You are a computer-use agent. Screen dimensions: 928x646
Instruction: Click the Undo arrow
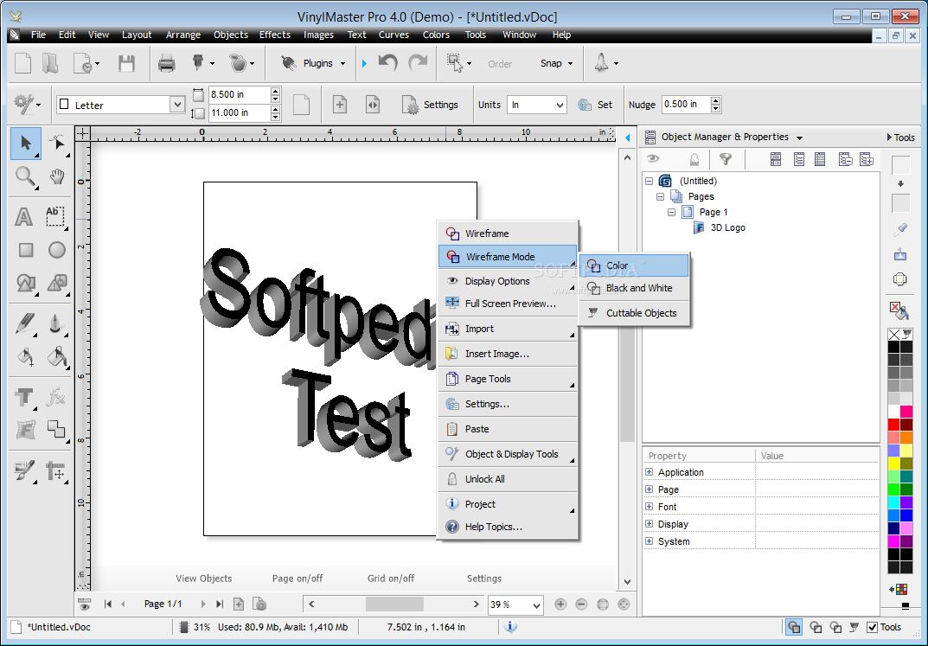pos(388,63)
